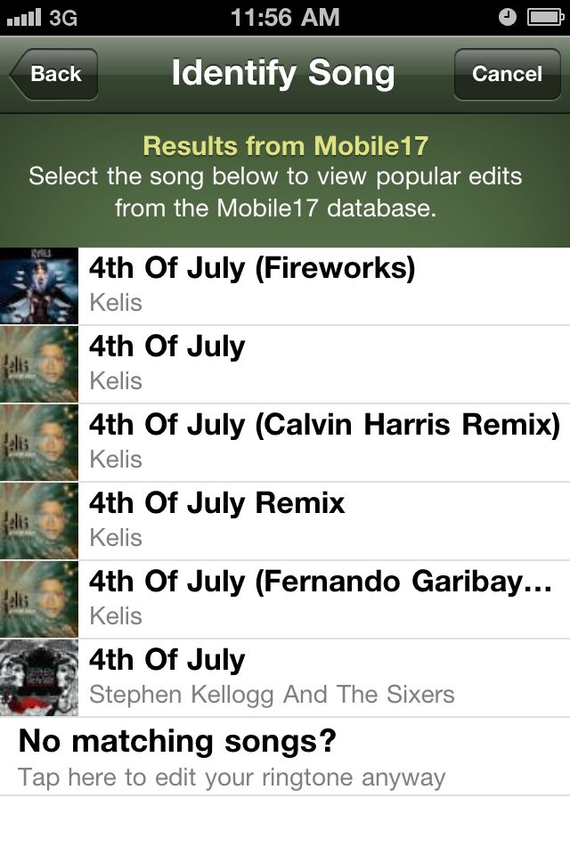570x855 pixels.
Task: Tap Stephen Kellogg And The Sixers album art
Action: point(39,679)
